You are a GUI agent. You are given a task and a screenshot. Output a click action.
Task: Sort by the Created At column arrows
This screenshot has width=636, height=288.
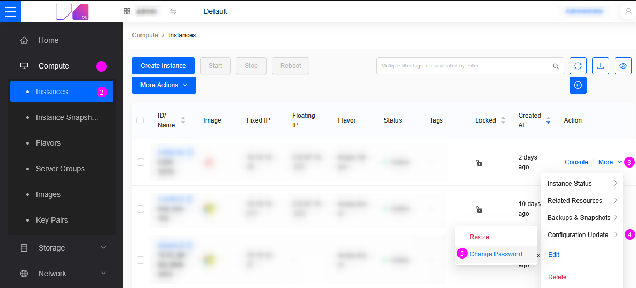click(549, 120)
